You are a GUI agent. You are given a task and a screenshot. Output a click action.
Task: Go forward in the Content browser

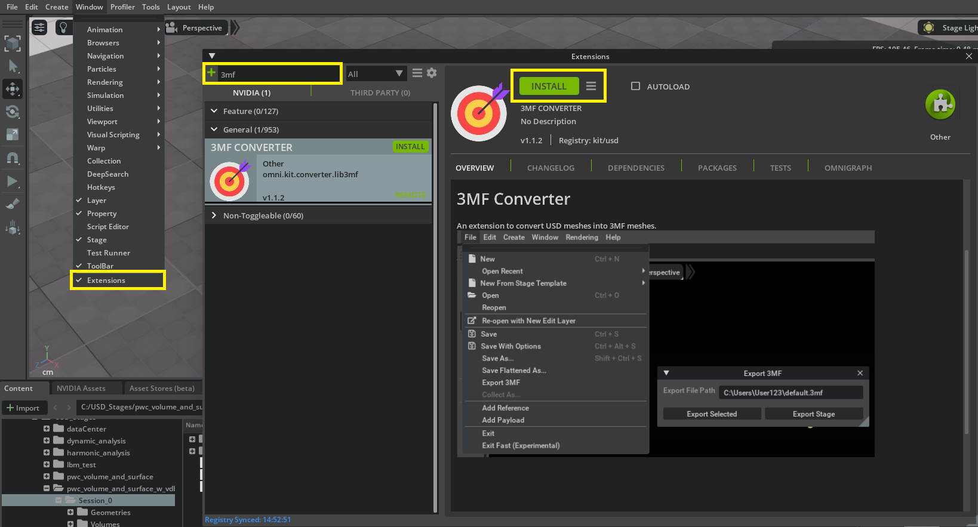pos(69,408)
